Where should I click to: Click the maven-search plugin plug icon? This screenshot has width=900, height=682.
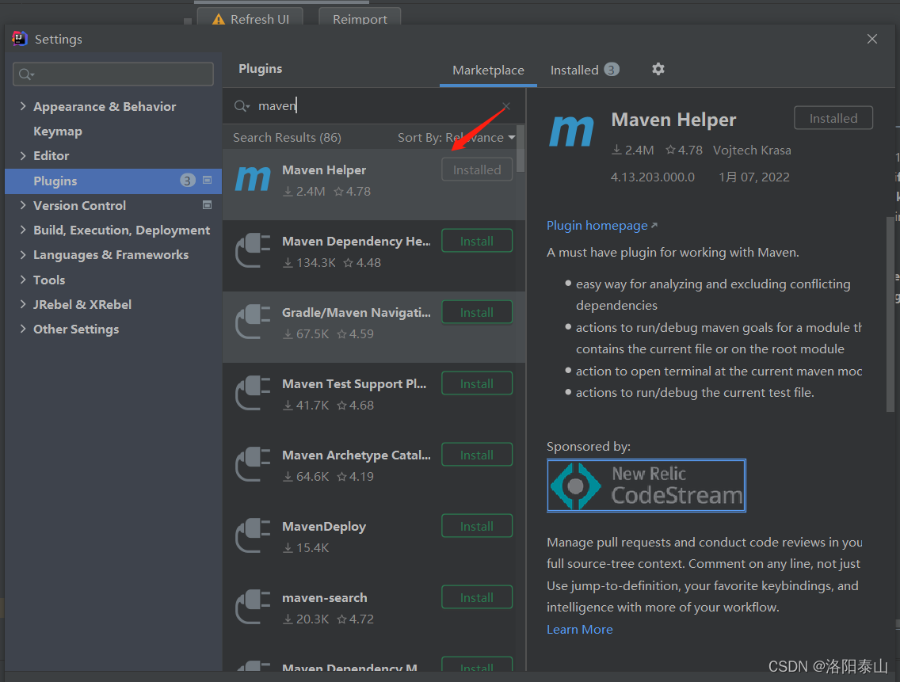pos(254,606)
